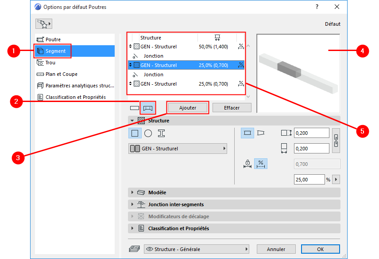Click the Ajouter button
The width and height of the screenshot is (379, 259).
click(188, 108)
